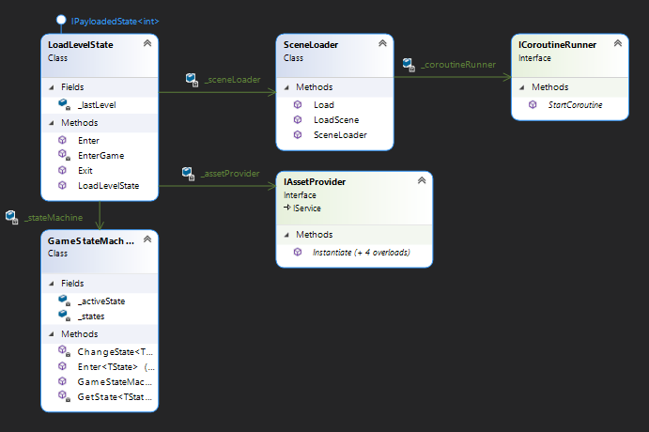Select the SceneLoader class title
Image resolution: width=649 pixels, height=432 pixels.
coord(311,45)
